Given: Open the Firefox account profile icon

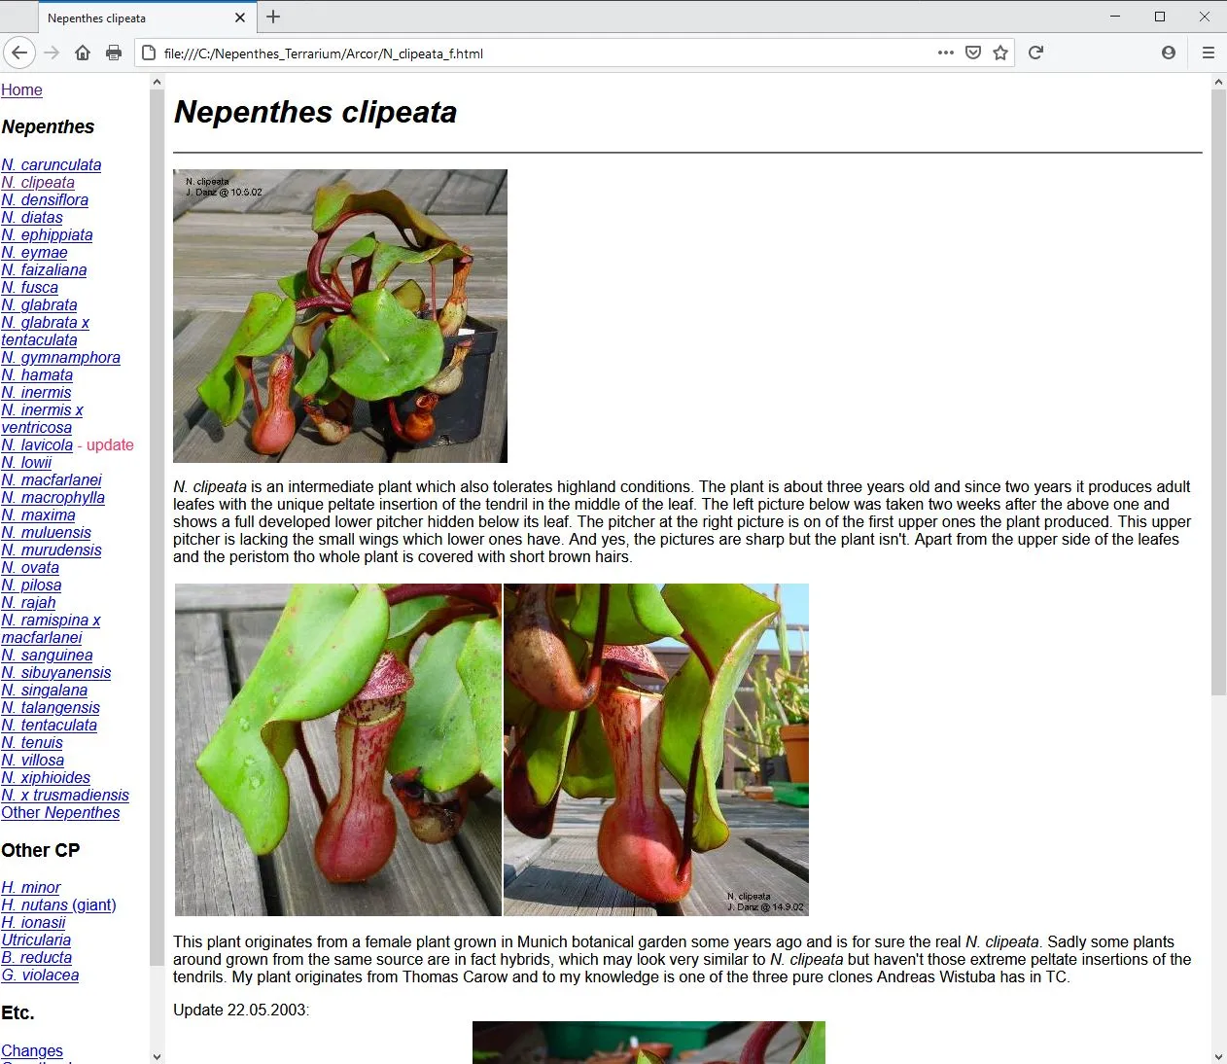Looking at the screenshot, I should (1169, 53).
